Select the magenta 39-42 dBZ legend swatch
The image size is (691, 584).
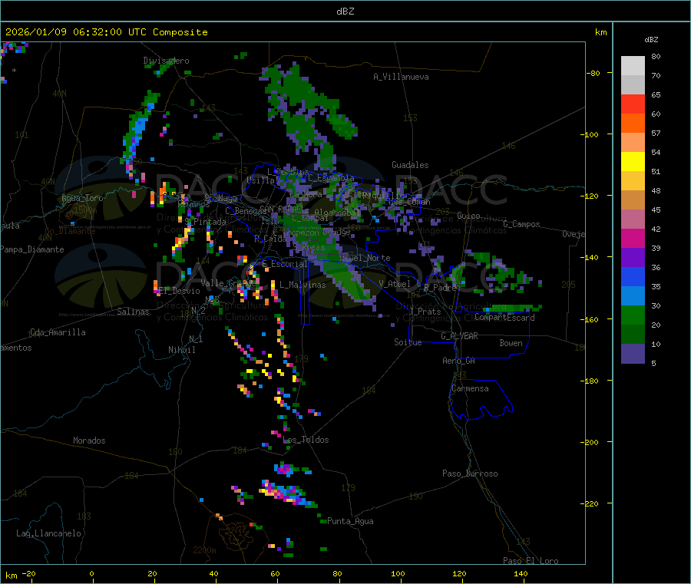point(633,238)
